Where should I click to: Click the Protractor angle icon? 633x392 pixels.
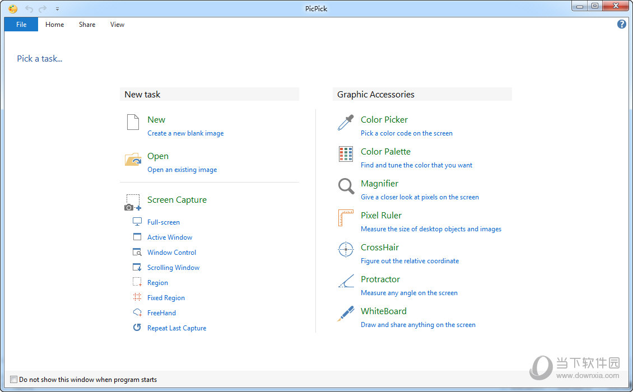346,281
